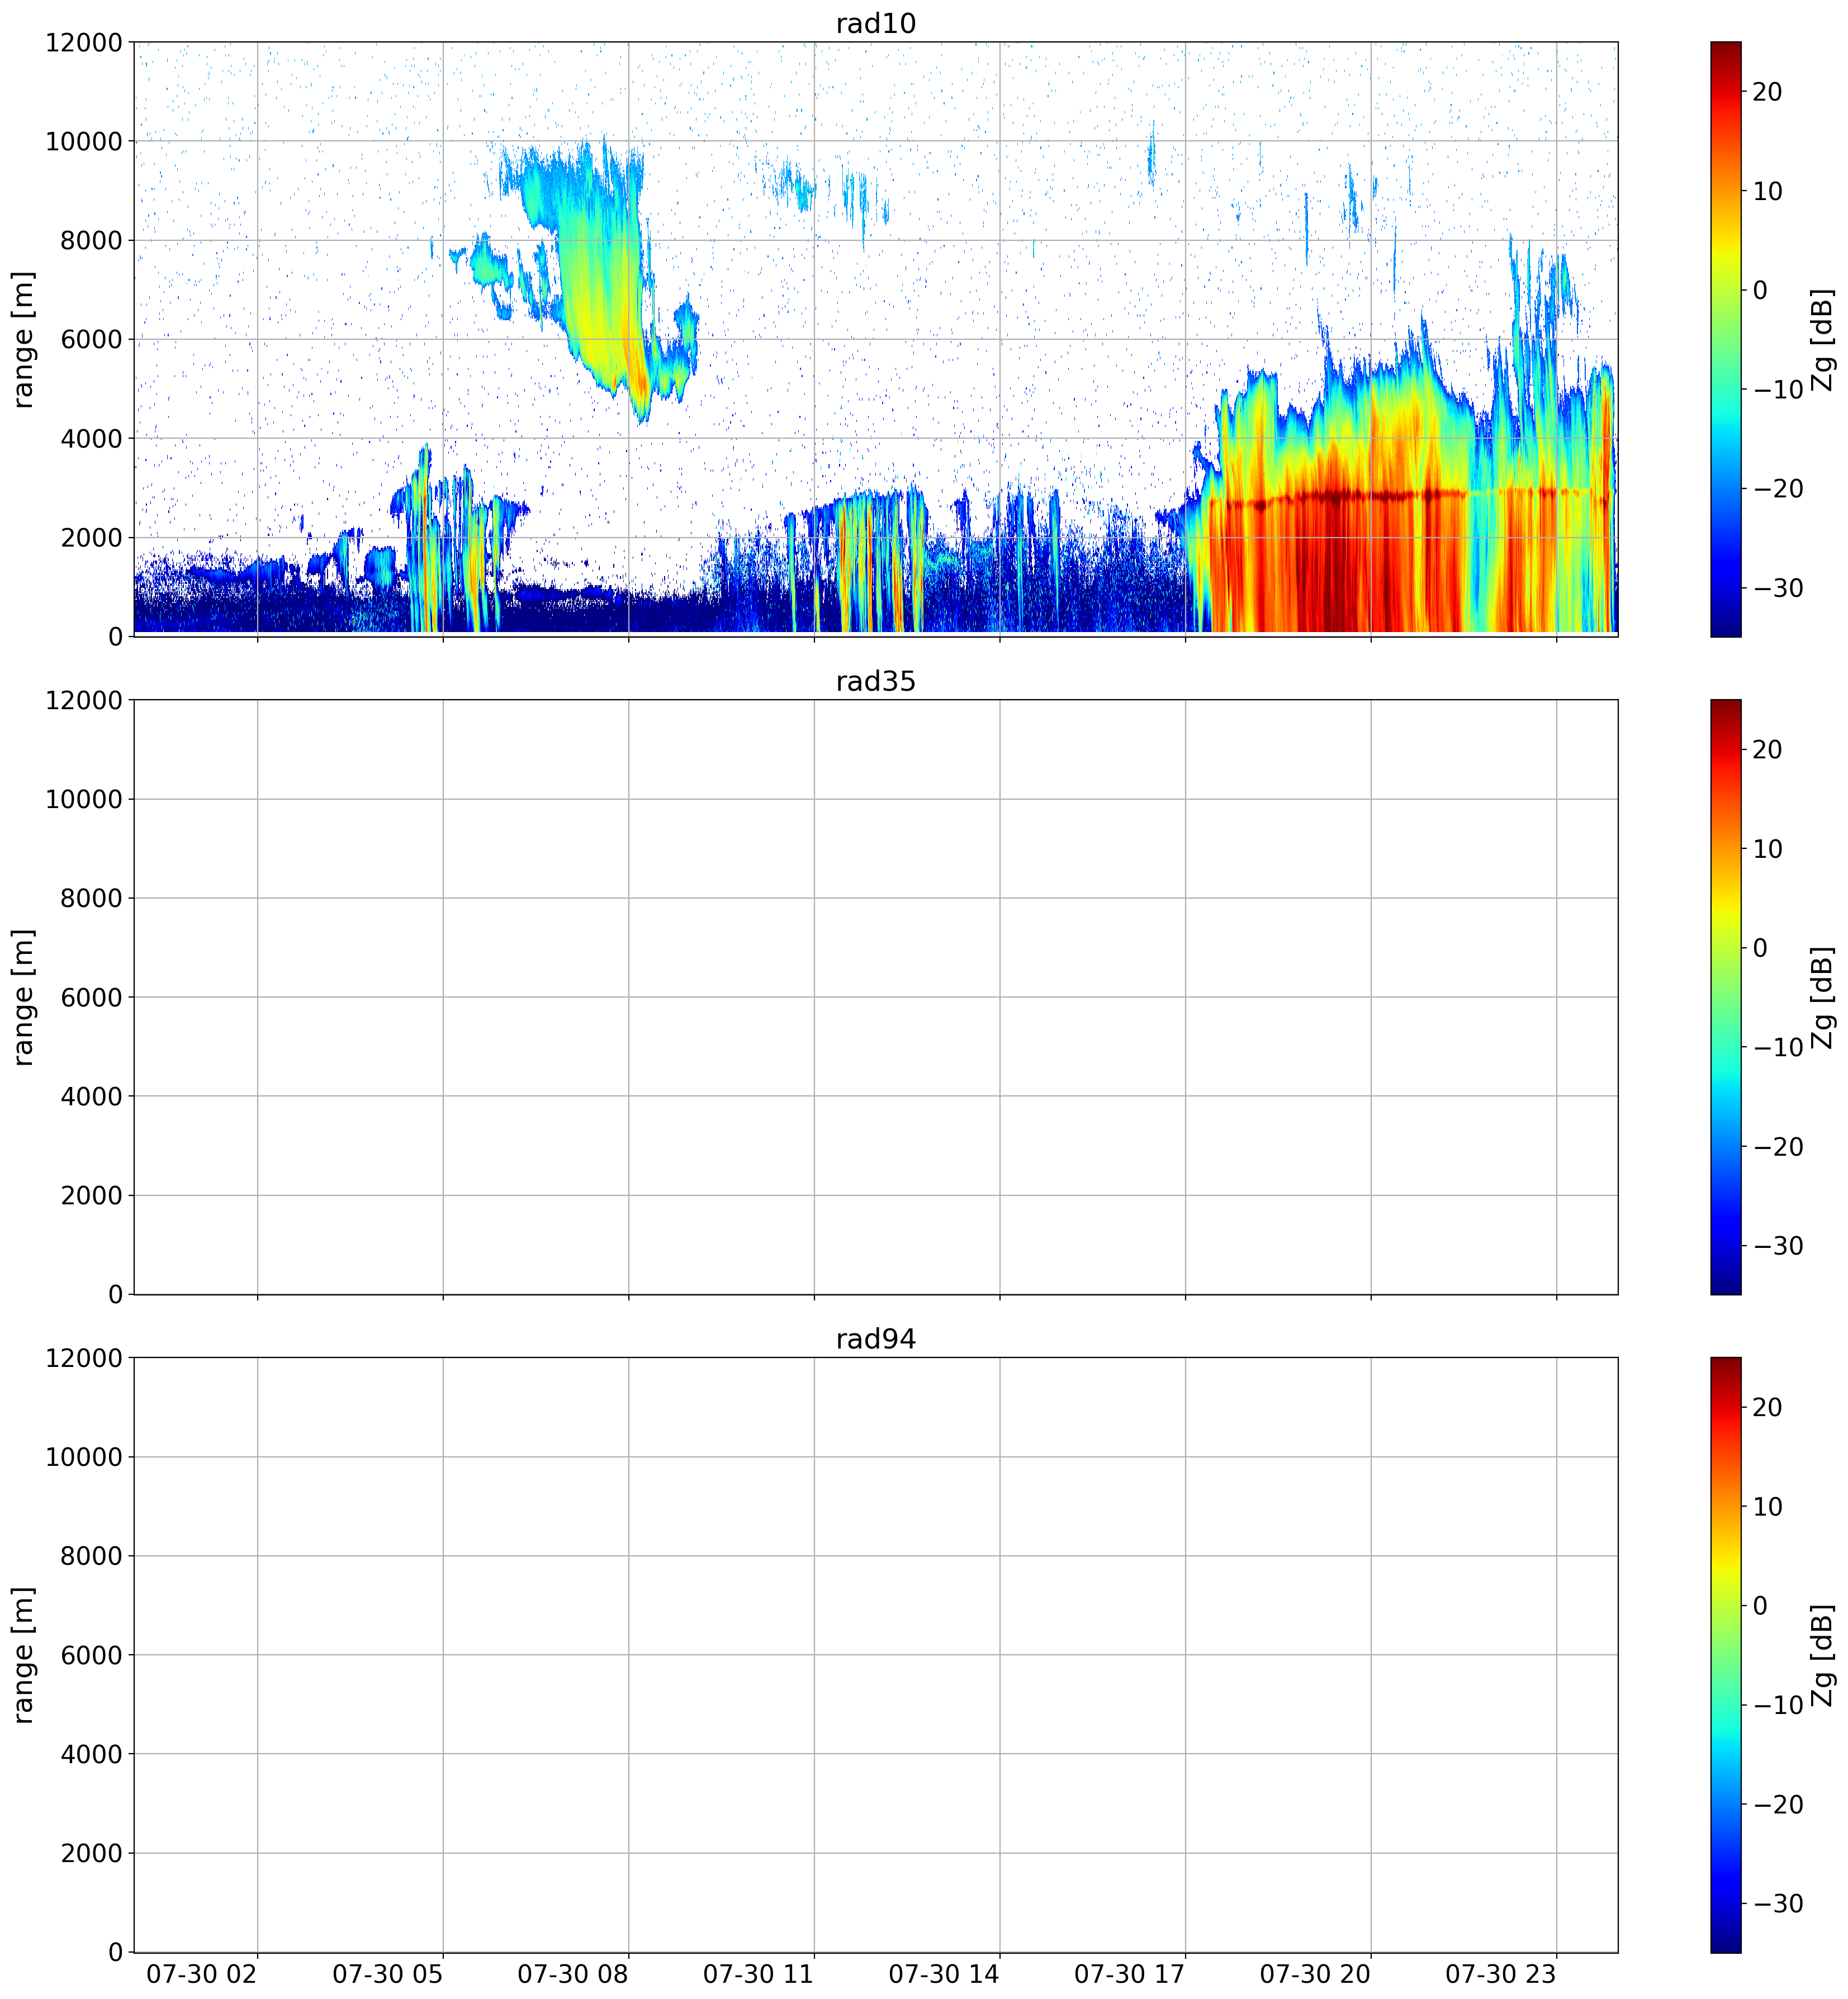The height and width of the screenshot is (1999, 1848).
Task: Select the "07-30 05" time axis label
Action: click(388, 1975)
